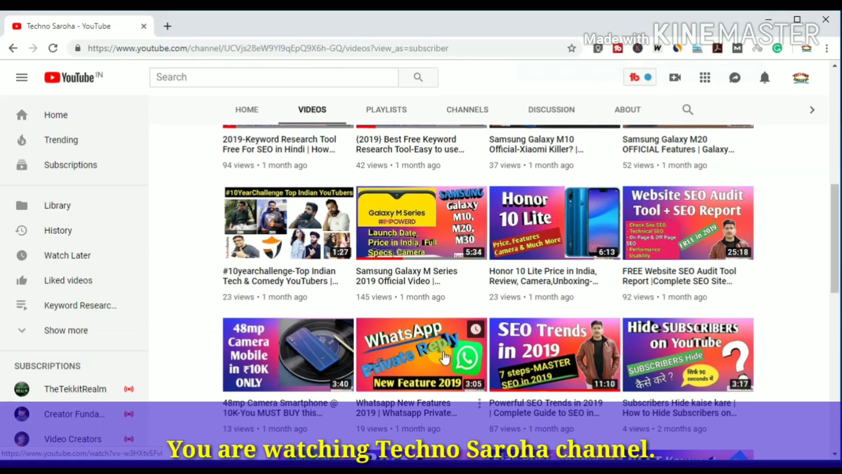
Task: Open Trending in the sidebar
Action: [61, 140]
